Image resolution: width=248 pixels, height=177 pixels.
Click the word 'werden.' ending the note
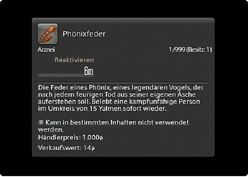(x=51, y=130)
